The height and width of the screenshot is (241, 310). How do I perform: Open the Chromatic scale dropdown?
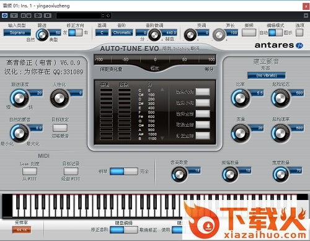(x=122, y=32)
